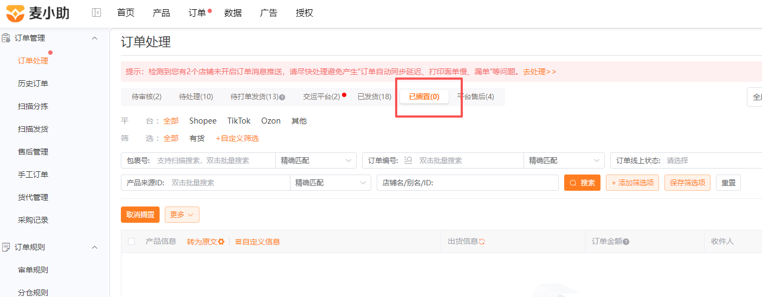Click the 订单管理 section icon
The image size is (762, 297).
[x=7, y=38]
